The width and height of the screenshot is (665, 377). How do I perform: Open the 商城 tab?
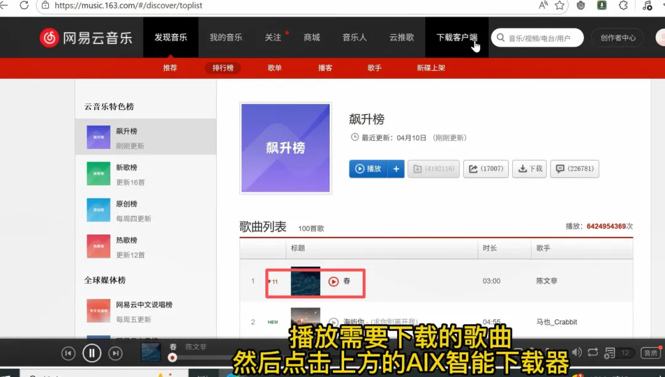(312, 38)
